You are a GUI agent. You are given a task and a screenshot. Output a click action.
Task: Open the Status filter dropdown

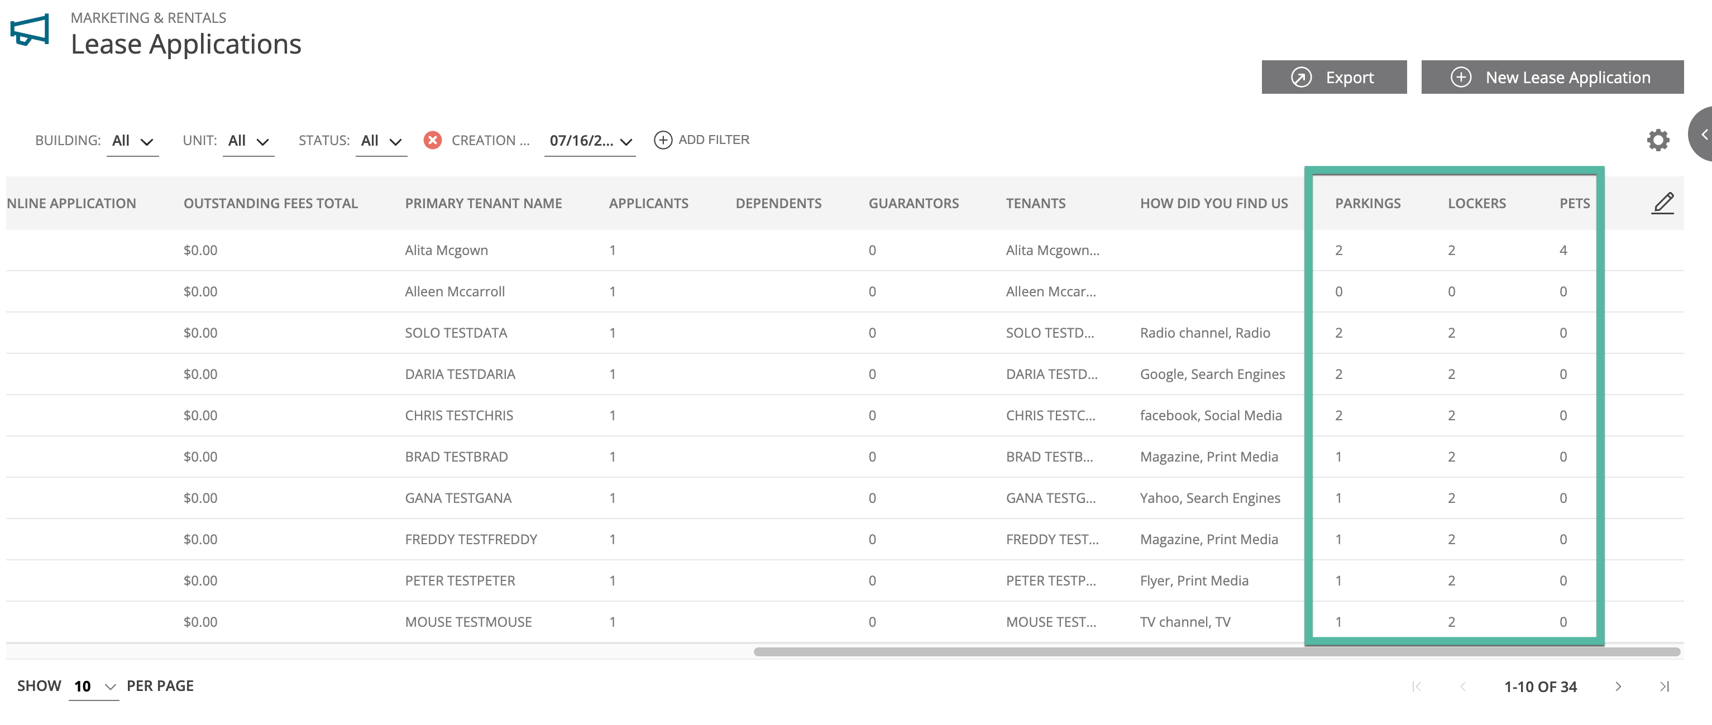click(x=381, y=141)
